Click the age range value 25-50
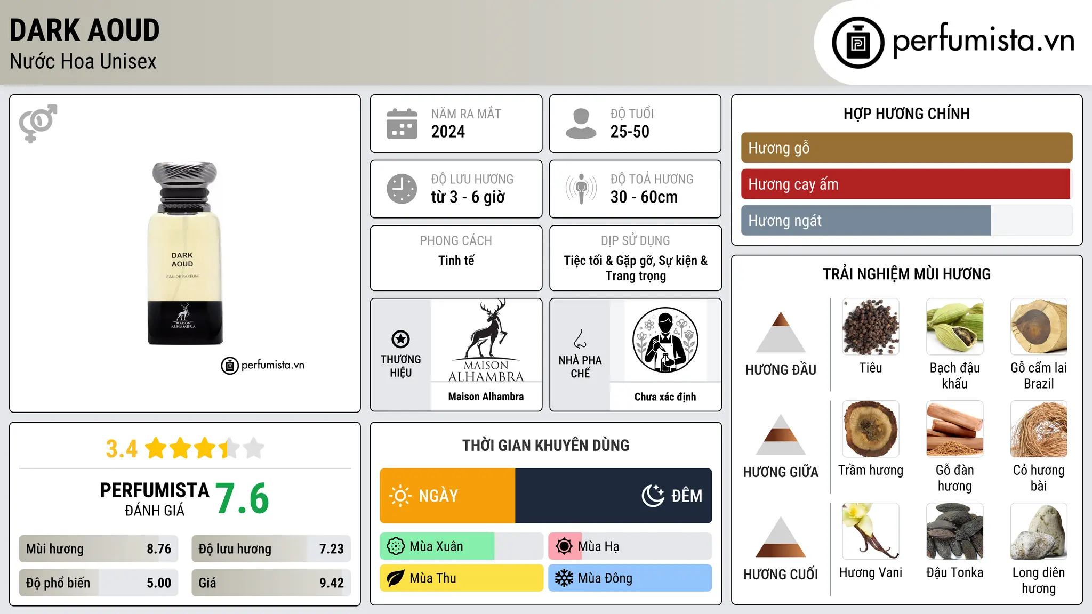1092x614 pixels. point(630,132)
